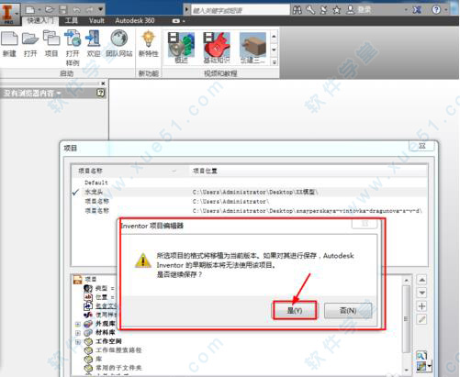460x377 pixels.
Task: Click the 项目 projects ribbon icon
Action: pos(51,43)
